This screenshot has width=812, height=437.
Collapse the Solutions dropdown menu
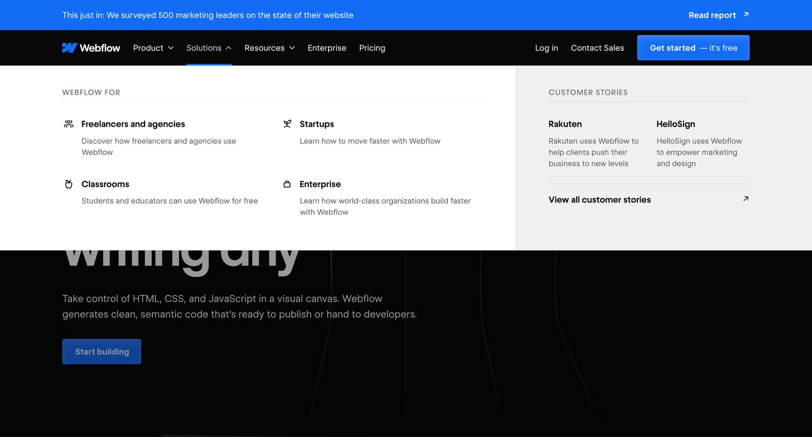click(x=209, y=48)
